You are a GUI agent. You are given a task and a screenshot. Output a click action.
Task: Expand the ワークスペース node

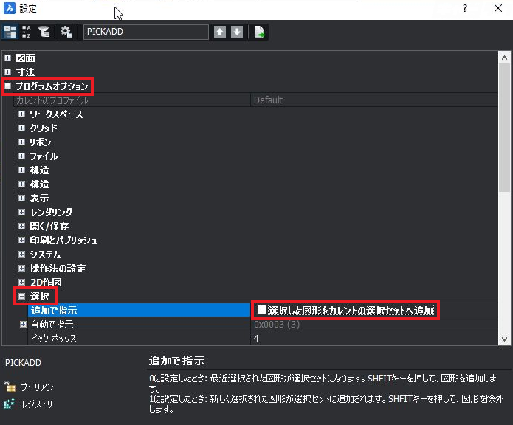click(x=21, y=114)
